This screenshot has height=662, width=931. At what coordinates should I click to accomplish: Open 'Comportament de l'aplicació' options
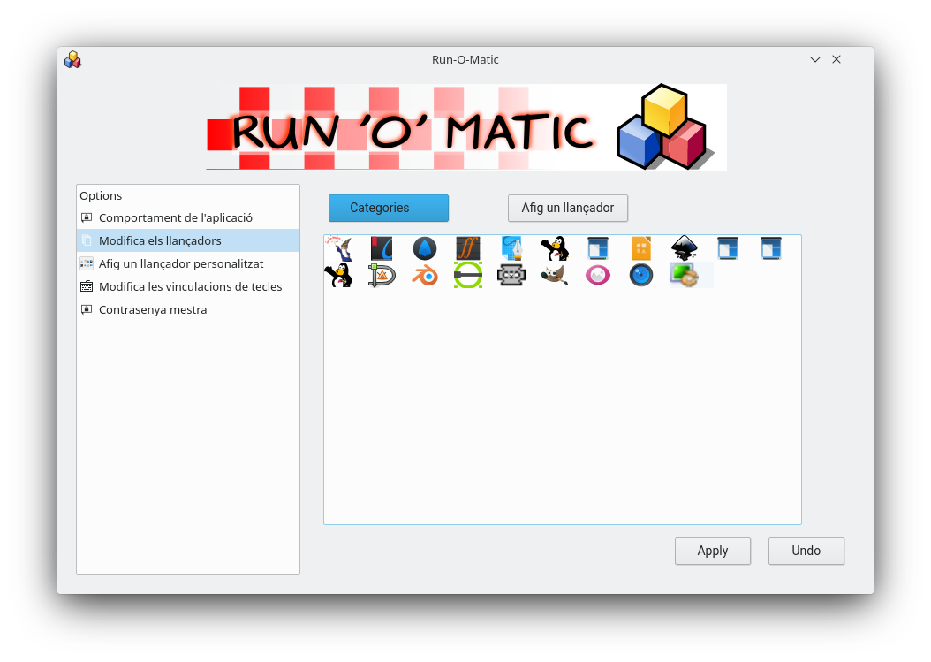click(188, 218)
